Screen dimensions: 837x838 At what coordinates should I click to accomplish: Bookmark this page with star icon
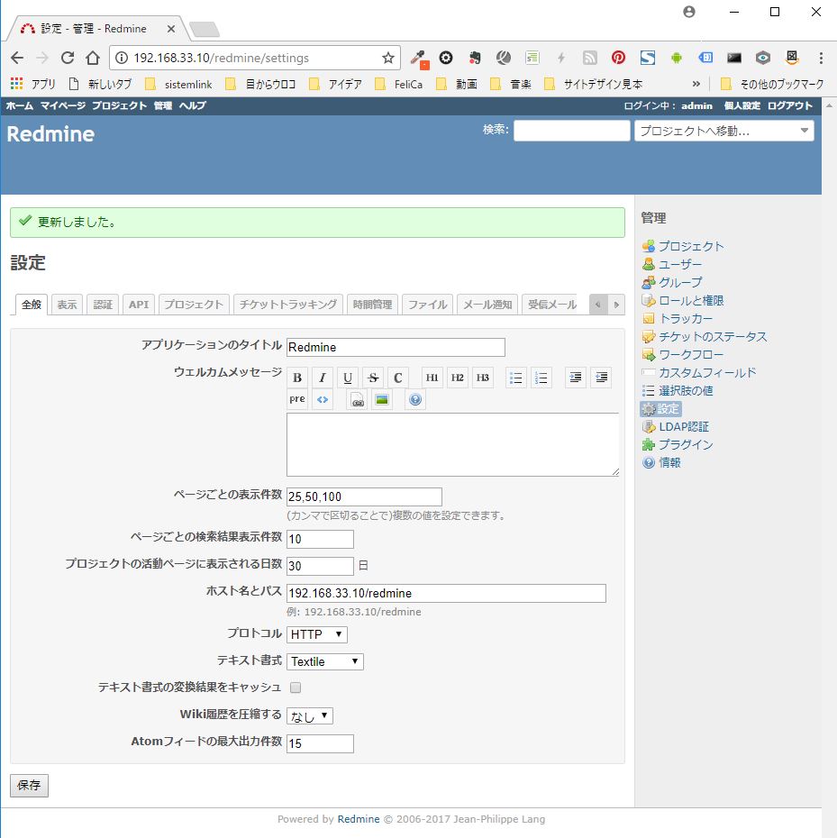coord(388,58)
